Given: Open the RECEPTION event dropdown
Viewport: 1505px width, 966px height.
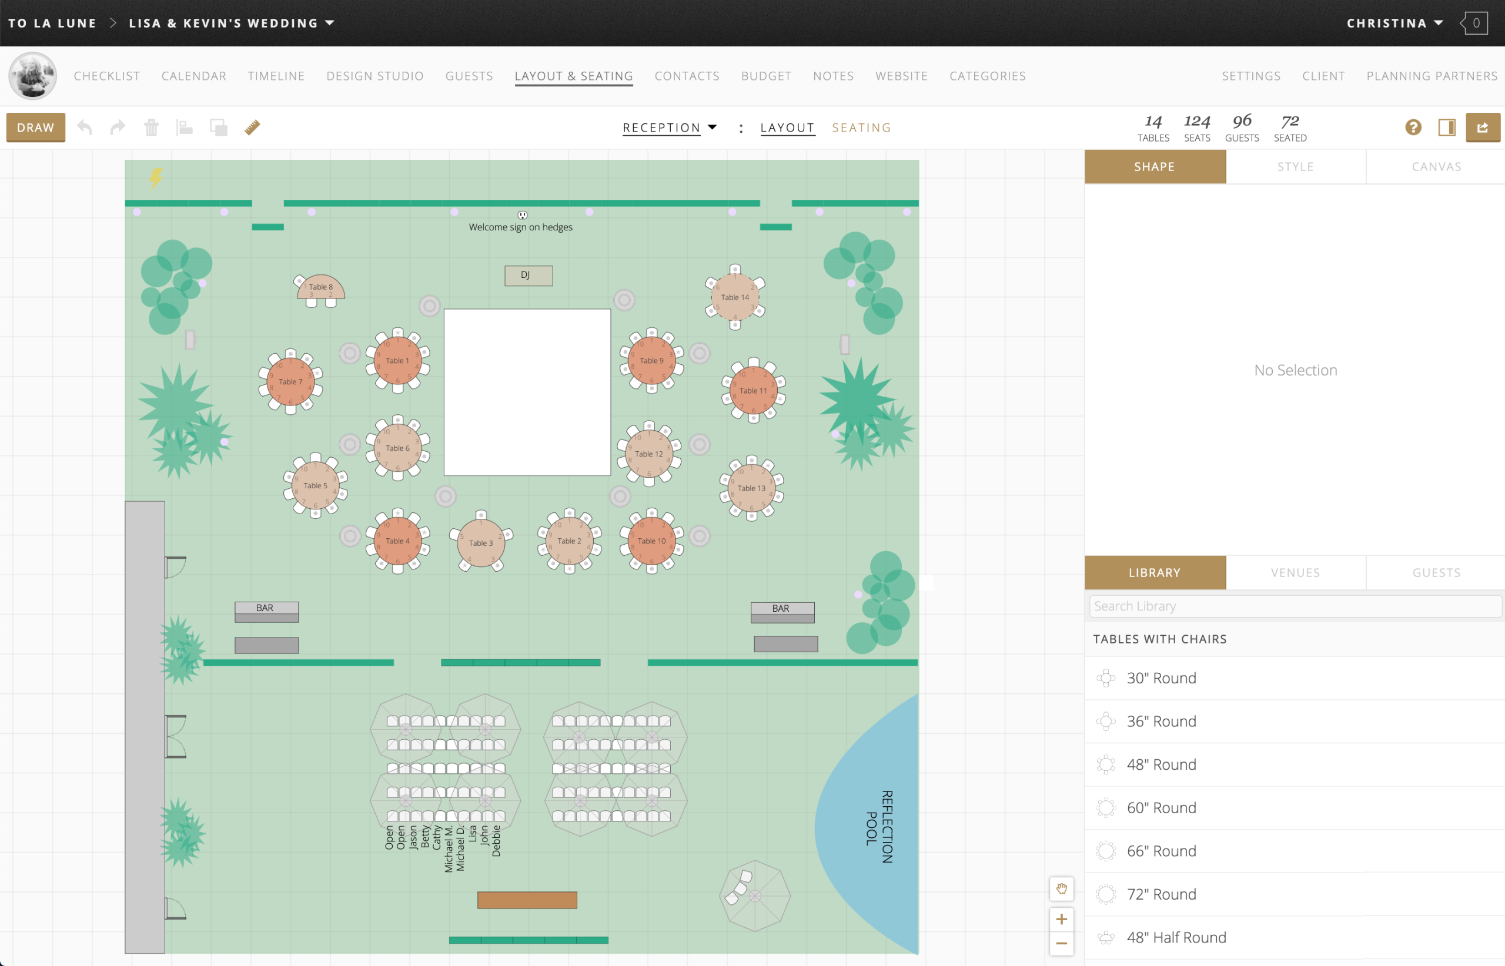Looking at the screenshot, I should 669,128.
